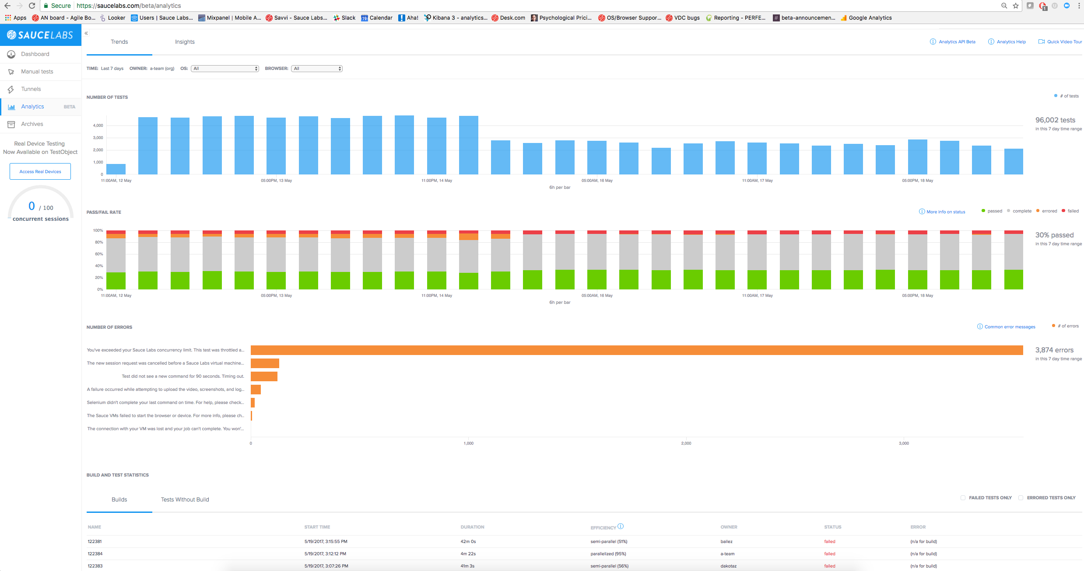
Task: Toggle the failed legend red dot
Action: click(1063, 211)
